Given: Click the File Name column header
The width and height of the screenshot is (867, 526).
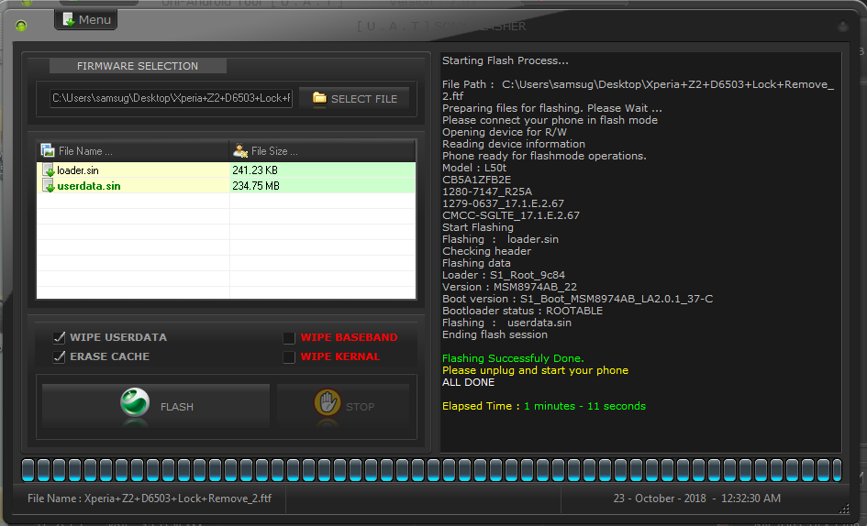Looking at the screenshot, I should point(133,151).
